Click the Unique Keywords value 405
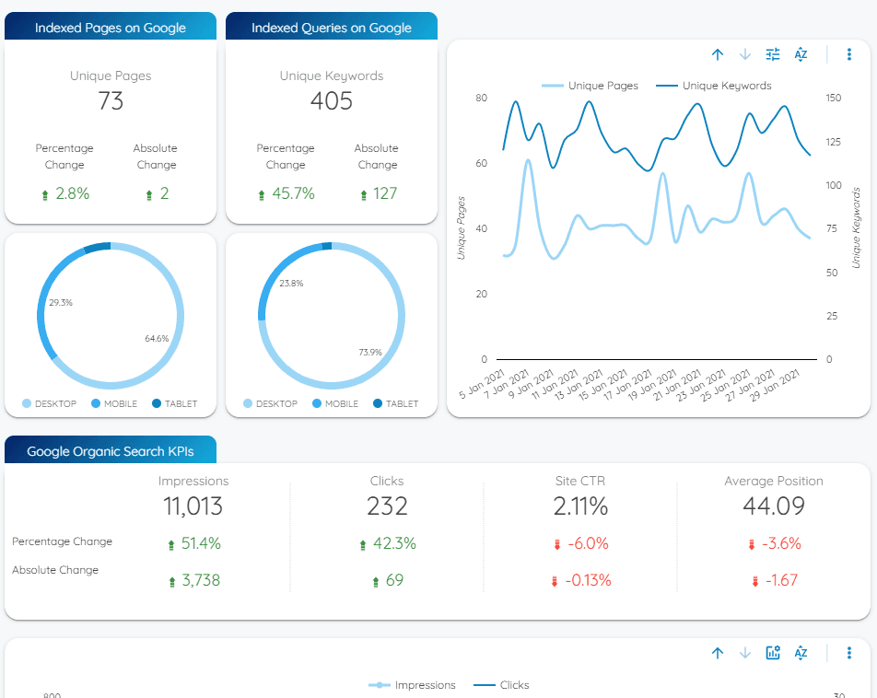The height and width of the screenshot is (698, 877). point(332,101)
